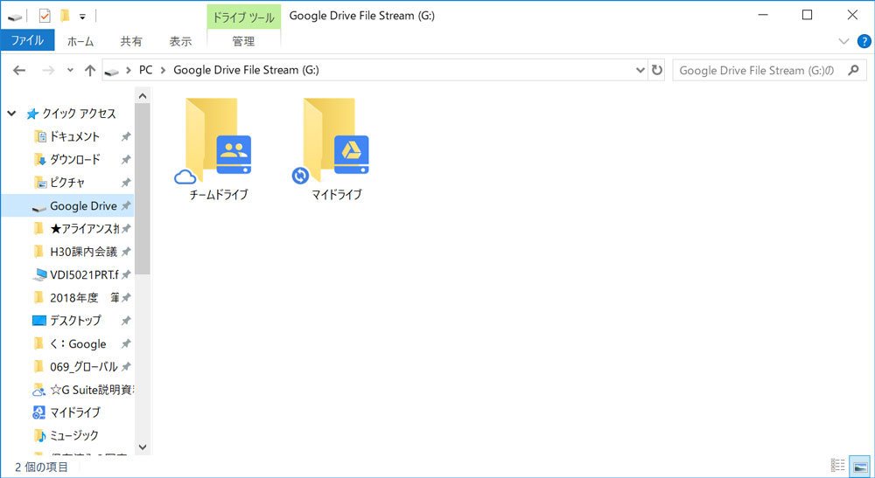This screenshot has height=478, width=875.
Task: Go back with the left arrow
Action: click(x=19, y=70)
